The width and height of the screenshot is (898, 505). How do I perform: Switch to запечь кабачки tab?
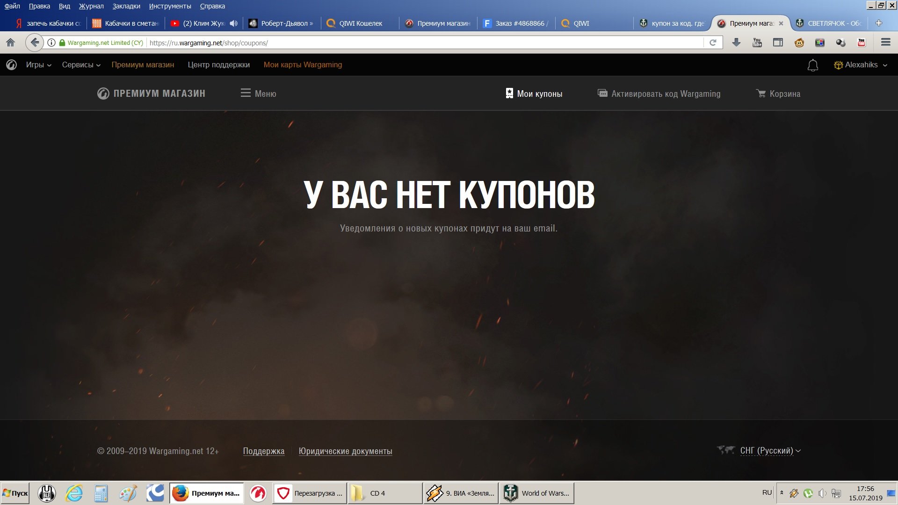(x=48, y=23)
